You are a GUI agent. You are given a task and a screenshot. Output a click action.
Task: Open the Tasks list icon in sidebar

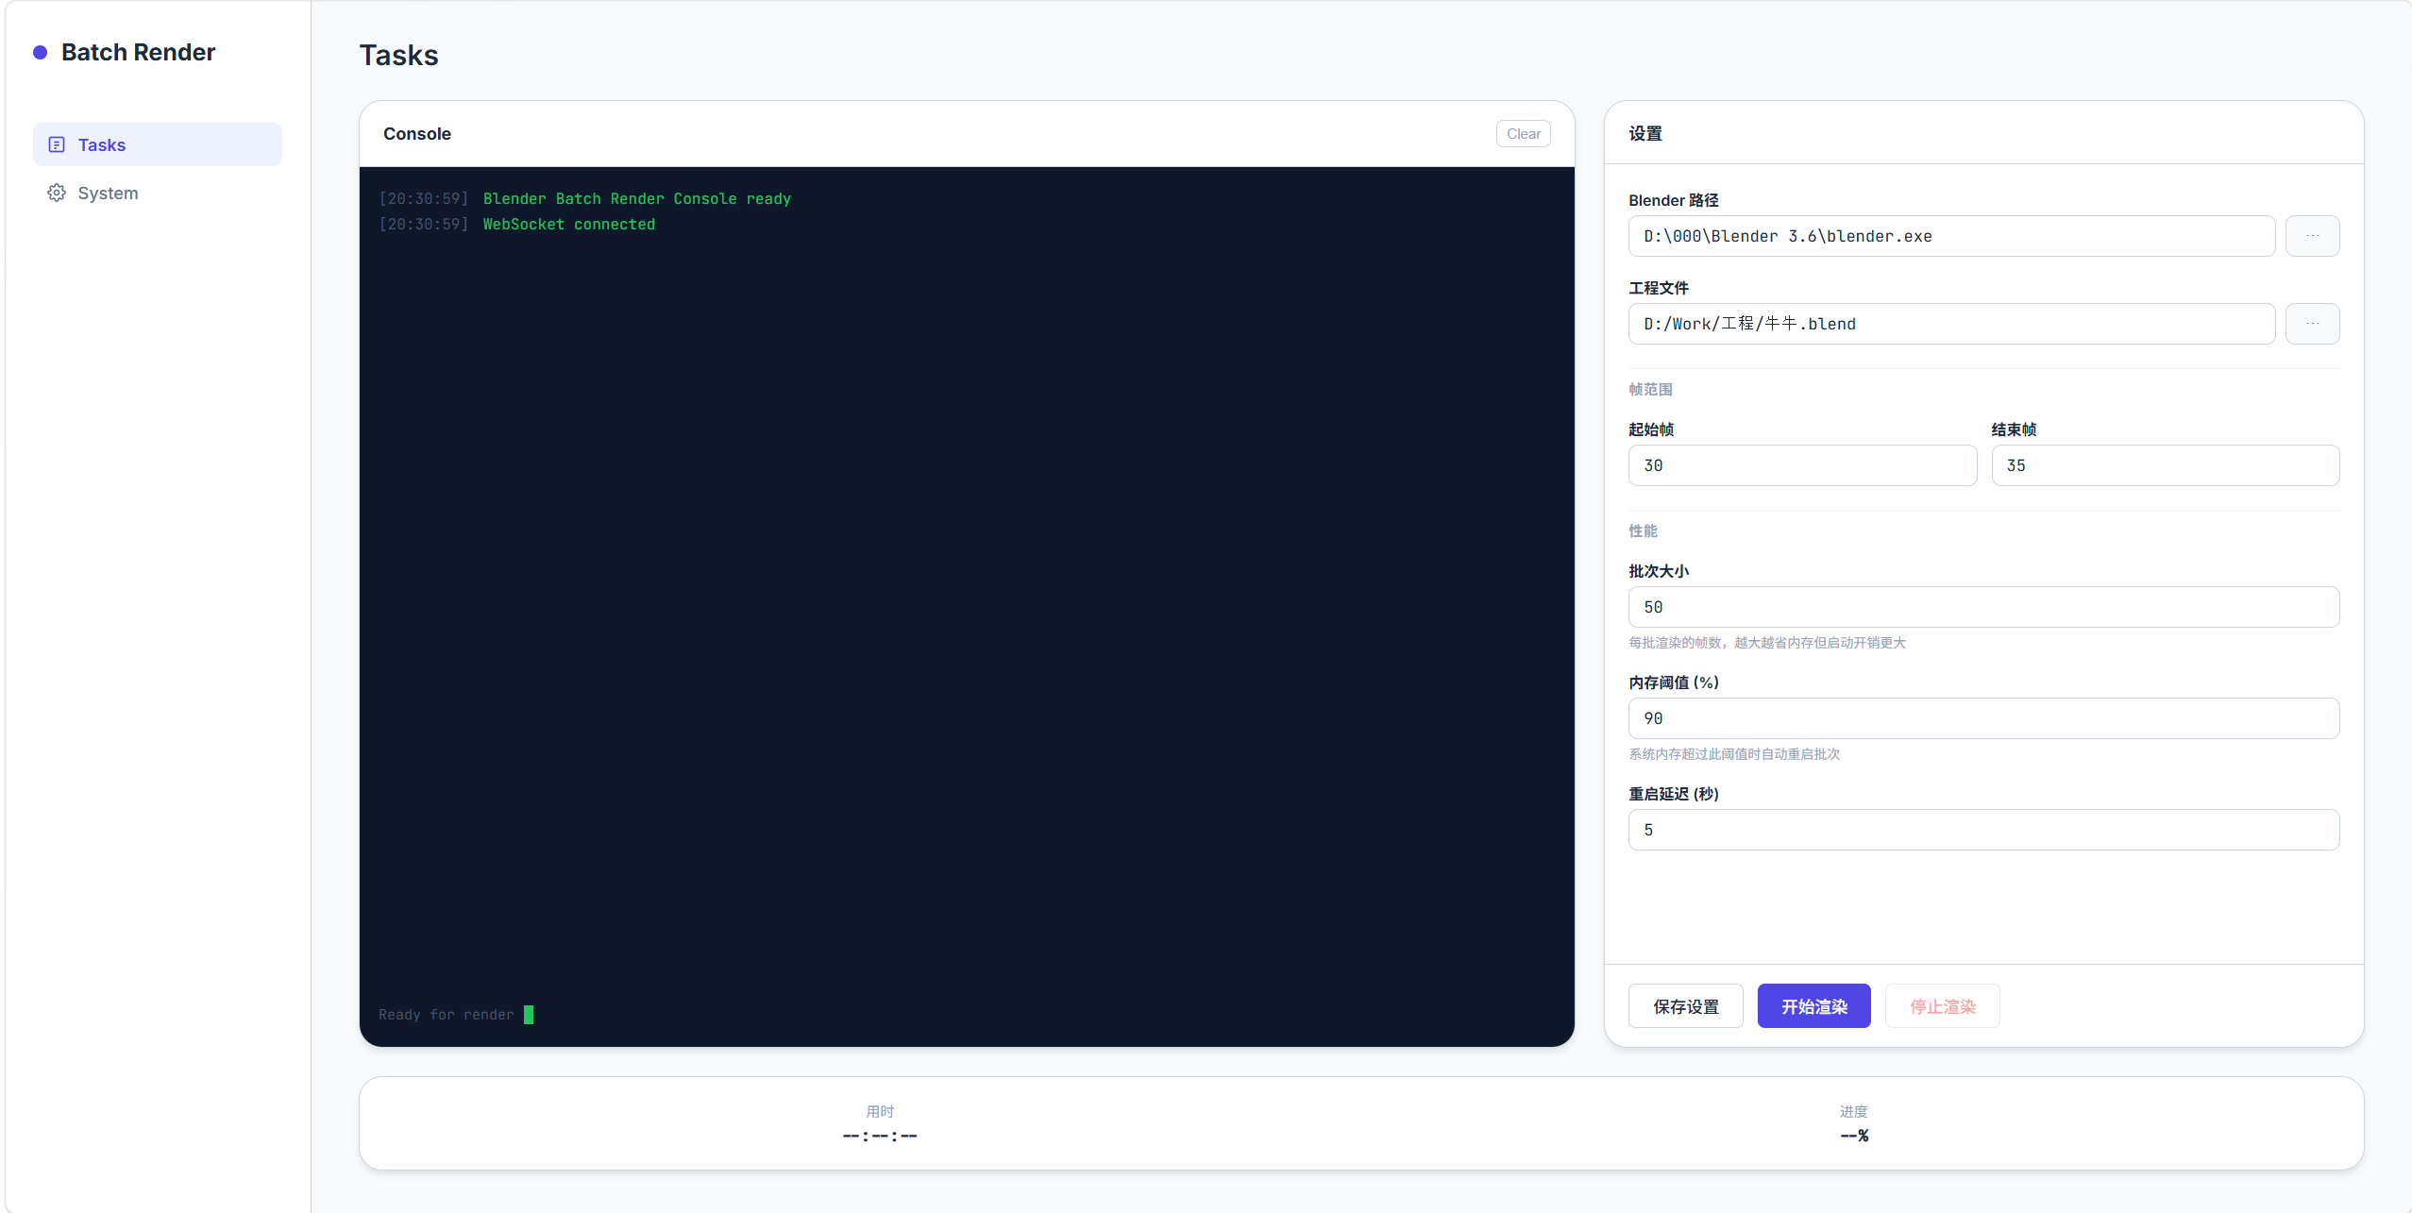coord(57,144)
